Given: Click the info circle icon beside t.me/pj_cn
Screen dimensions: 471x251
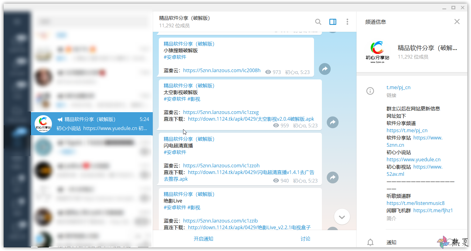Looking at the screenshot, I should (x=370, y=91).
